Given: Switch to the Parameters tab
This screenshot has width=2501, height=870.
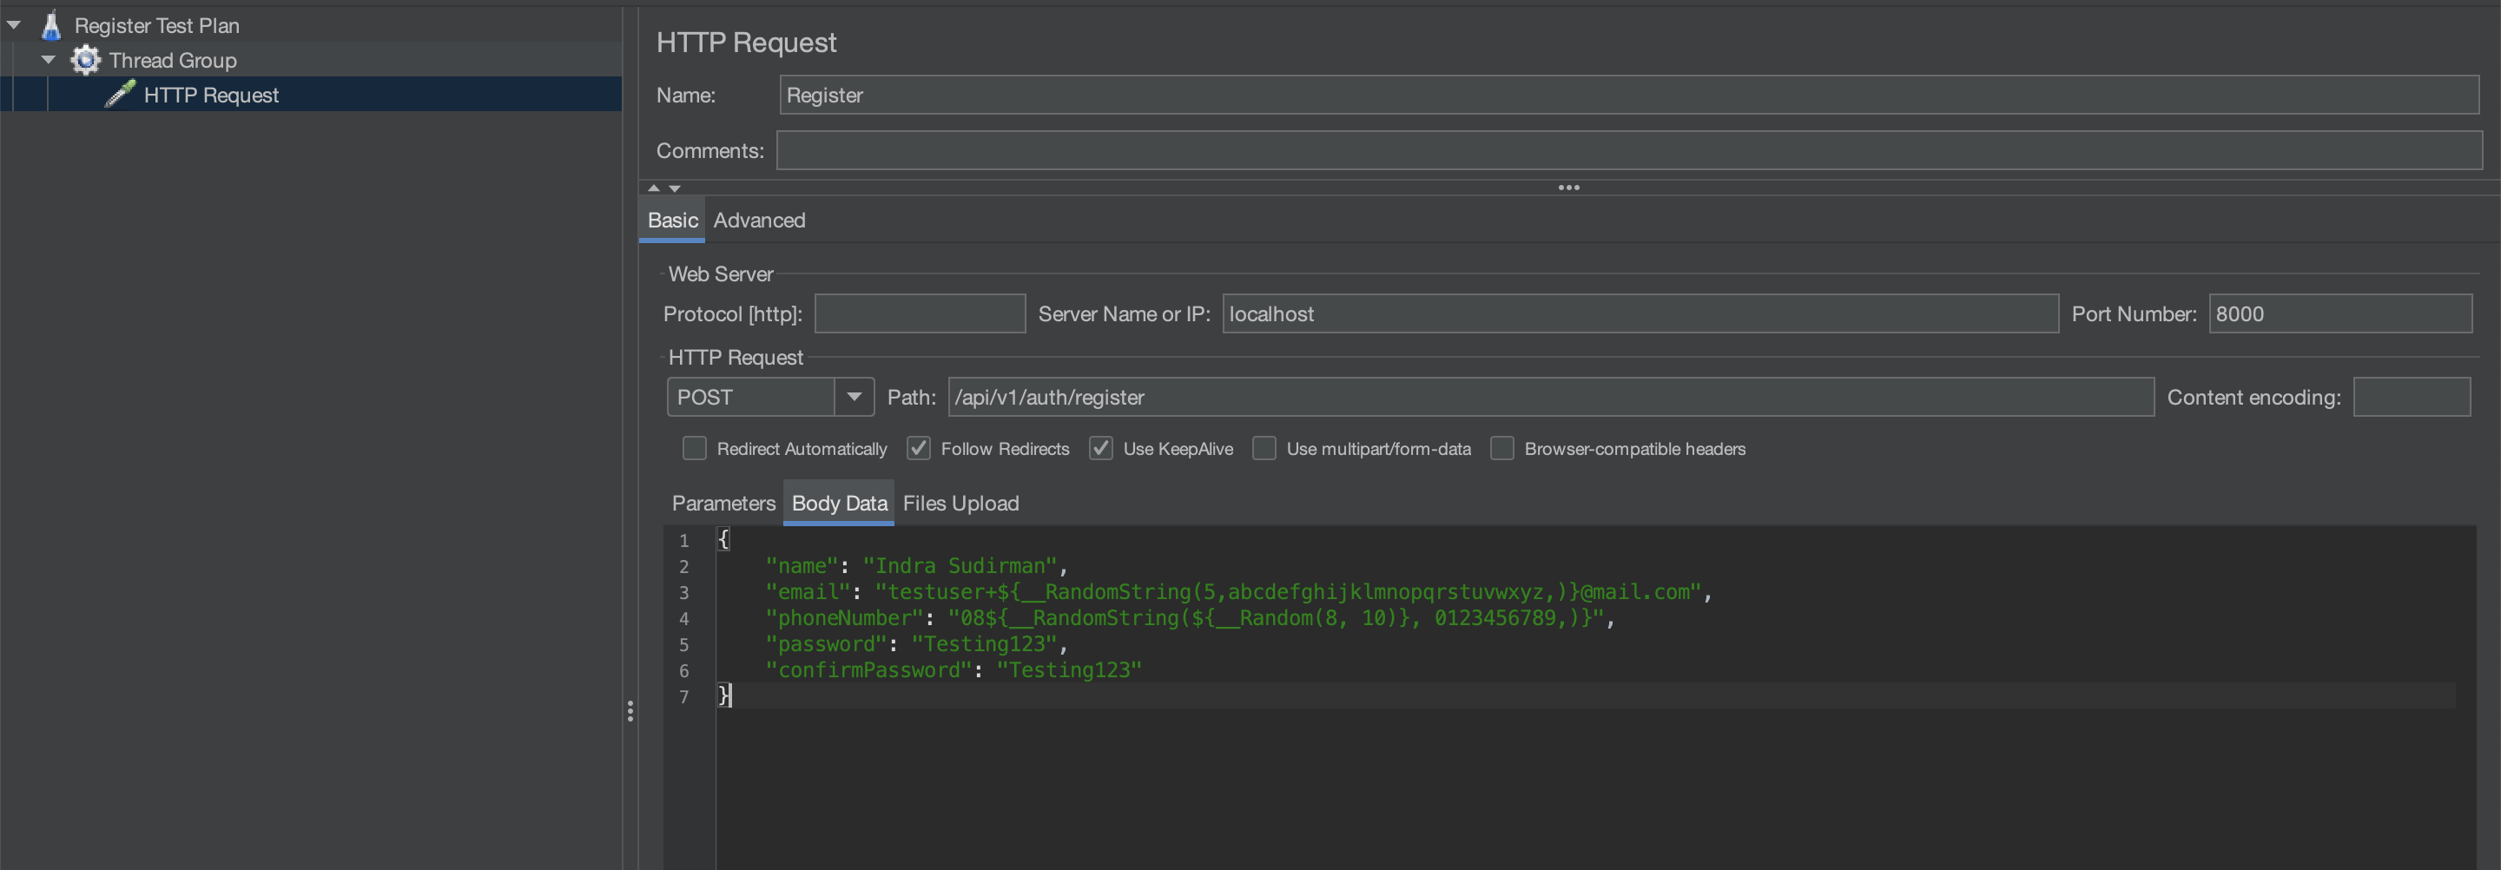Looking at the screenshot, I should [x=723, y=503].
